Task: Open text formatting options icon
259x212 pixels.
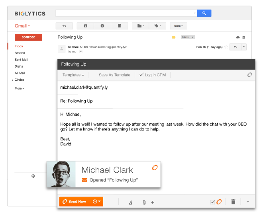Action: pyautogui.click(x=131, y=202)
